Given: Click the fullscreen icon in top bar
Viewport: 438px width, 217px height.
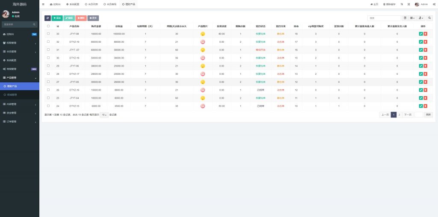Looking at the screenshot, I should [408, 4].
